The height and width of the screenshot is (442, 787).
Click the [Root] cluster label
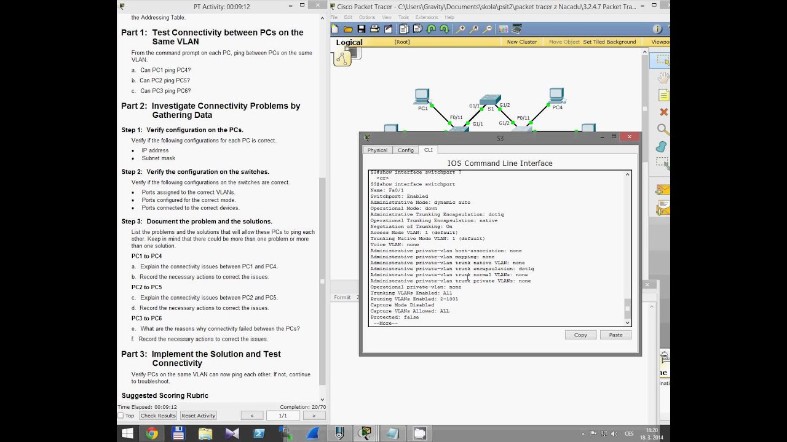402,42
